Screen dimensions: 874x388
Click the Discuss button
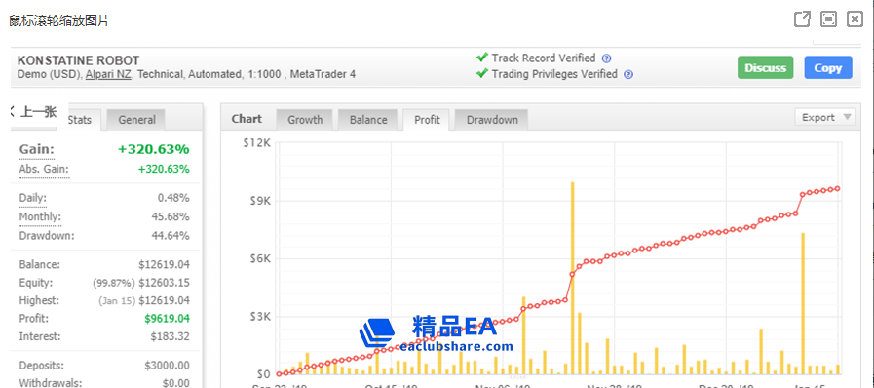tap(765, 68)
